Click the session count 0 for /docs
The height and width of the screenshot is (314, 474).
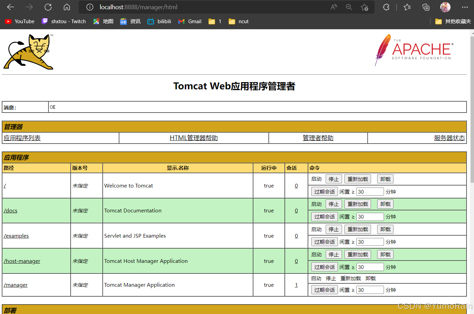click(x=296, y=211)
